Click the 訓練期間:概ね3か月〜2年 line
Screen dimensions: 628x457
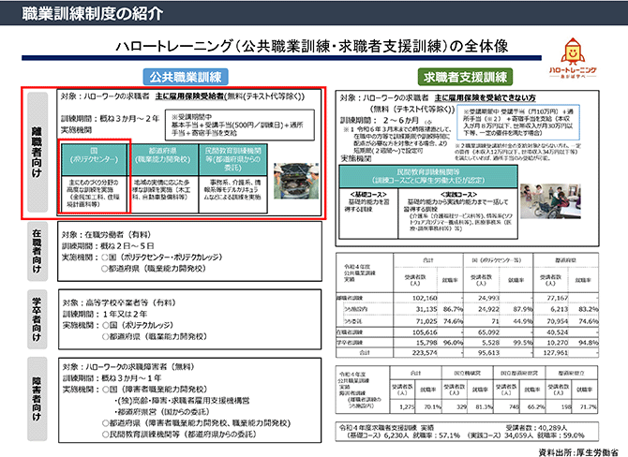[x=111, y=118]
